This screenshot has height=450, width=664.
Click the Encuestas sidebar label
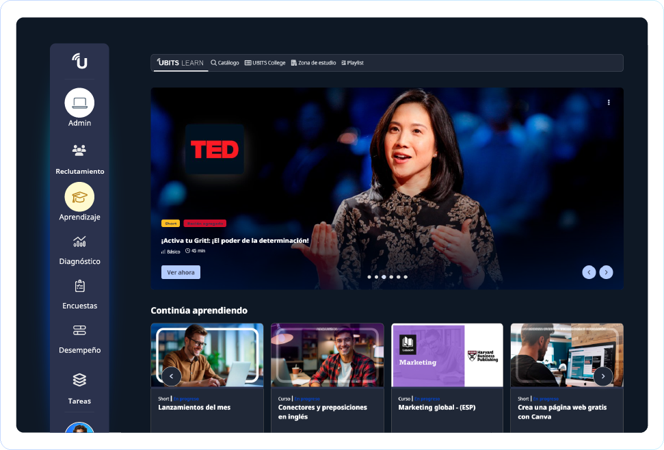coord(79,306)
